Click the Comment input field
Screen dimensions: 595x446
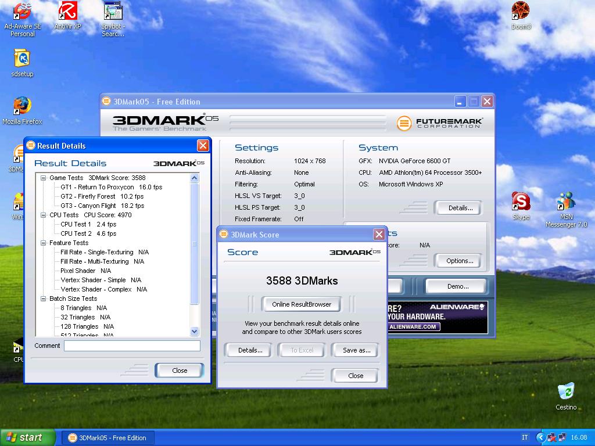[x=132, y=346]
